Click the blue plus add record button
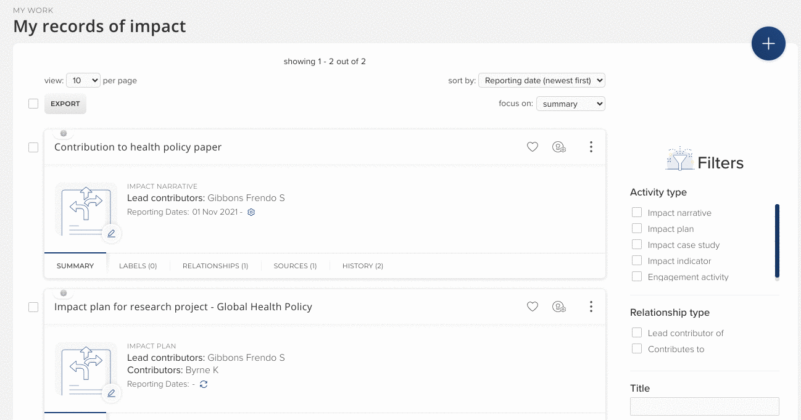This screenshot has height=420, width=801. 768,44
